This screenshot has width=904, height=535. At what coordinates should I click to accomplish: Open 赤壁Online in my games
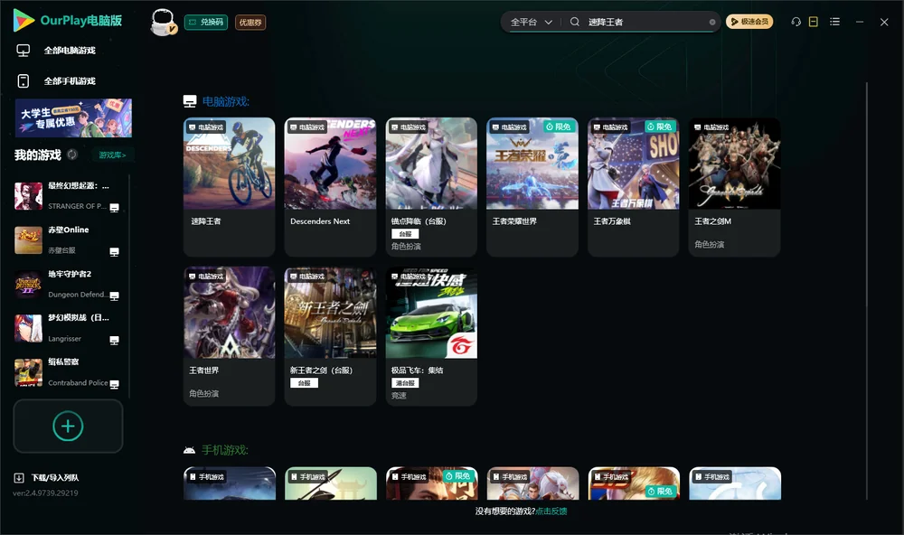(68, 239)
